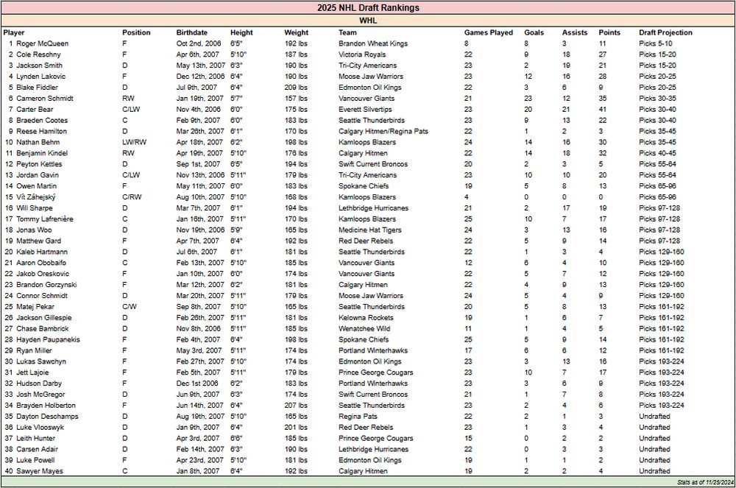Click the 209 lbs weight value
The image size is (736, 488).
coord(296,88)
